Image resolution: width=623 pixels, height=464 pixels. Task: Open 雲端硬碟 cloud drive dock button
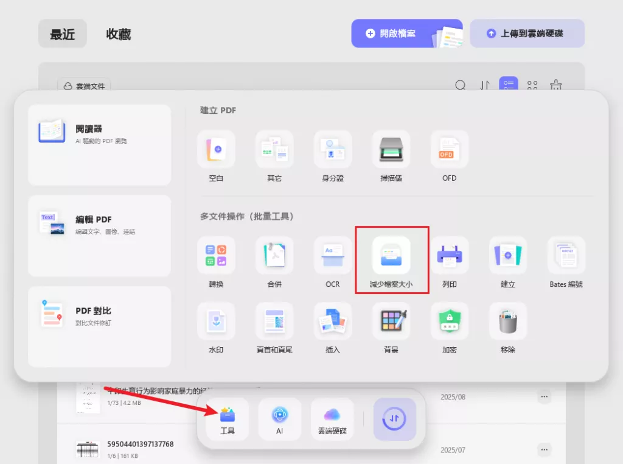(333, 420)
